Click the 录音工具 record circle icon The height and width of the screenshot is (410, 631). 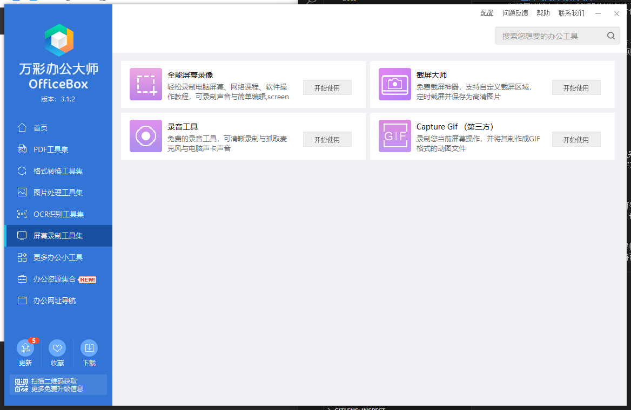pos(146,136)
